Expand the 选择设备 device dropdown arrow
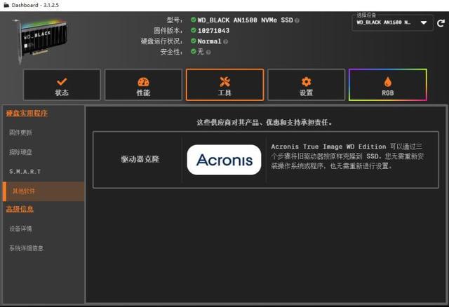 [424, 22]
